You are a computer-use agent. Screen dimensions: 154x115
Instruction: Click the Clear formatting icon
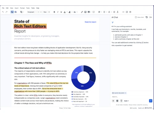click(x=118, y=12)
